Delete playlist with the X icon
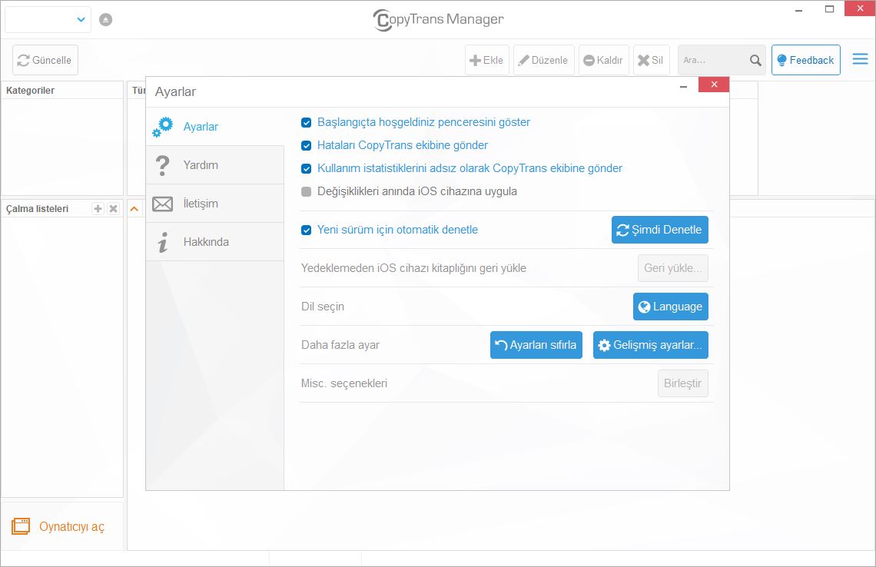This screenshot has height=567, width=876. click(x=114, y=208)
